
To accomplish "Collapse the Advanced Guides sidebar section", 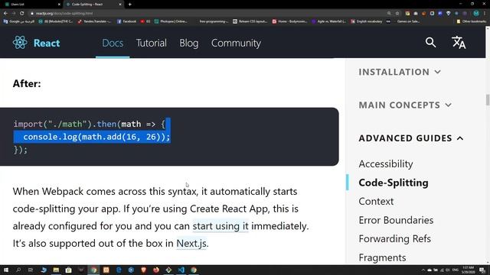I will pyautogui.click(x=411, y=138).
